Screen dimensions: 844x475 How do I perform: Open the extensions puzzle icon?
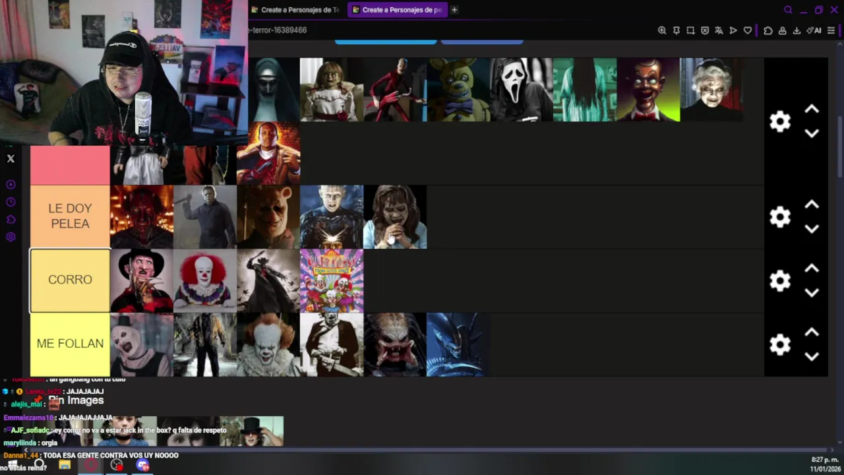(x=768, y=30)
